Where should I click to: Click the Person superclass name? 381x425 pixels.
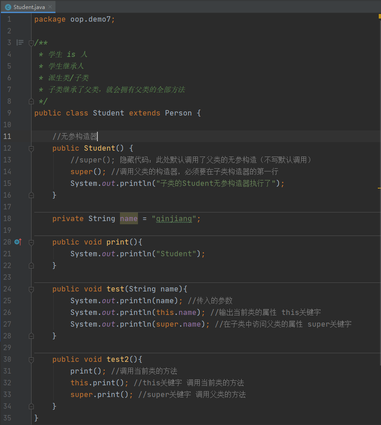click(178, 113)
